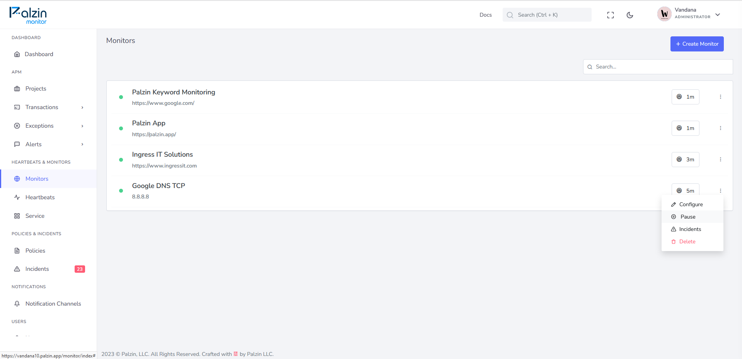Expand the Transactions submenu chevron

coord(82,108)
